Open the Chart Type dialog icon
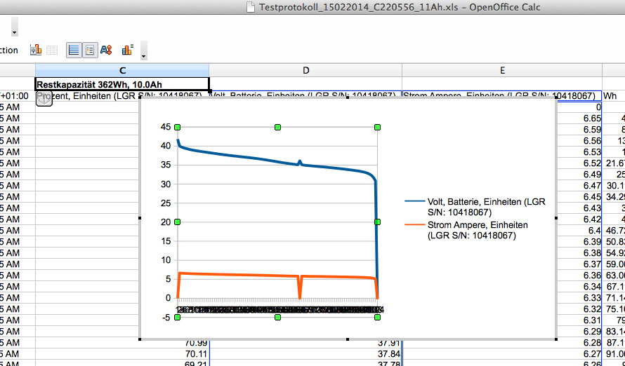Viewport: 625px width, 366px height. point(35,50)
